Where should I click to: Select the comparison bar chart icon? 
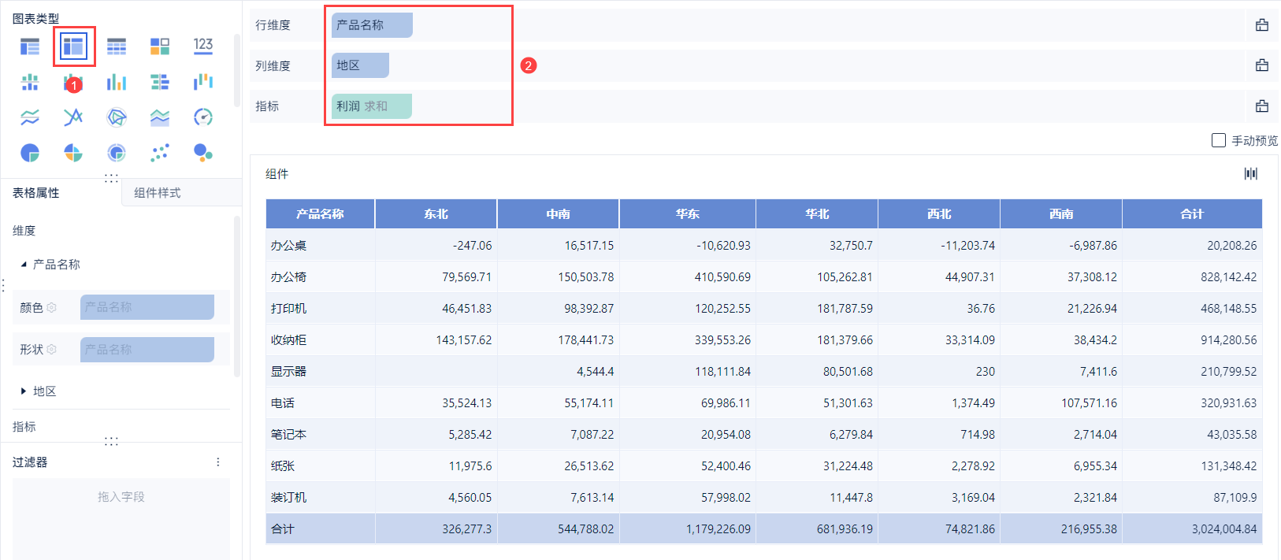(x=160, y=82)
